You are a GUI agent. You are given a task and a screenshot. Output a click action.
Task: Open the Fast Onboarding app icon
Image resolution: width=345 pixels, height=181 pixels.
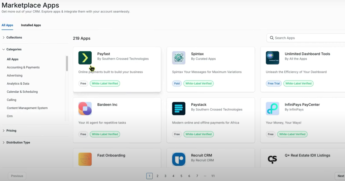[x=85, y=159]
